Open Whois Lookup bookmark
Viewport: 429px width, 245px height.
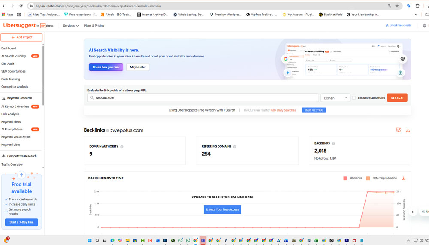click(188, 15)
